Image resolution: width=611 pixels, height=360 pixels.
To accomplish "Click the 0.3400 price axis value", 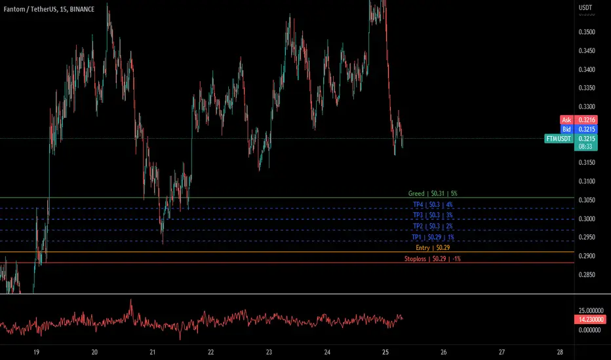I will pos(587,69).
